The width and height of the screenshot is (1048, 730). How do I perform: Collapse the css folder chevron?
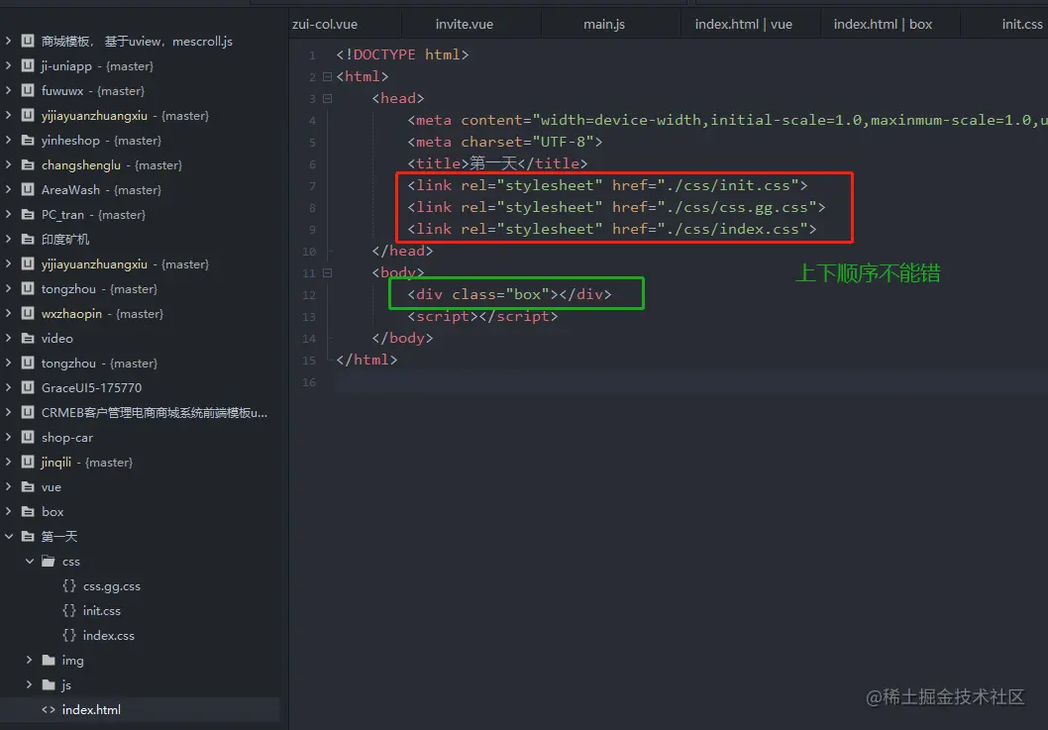click(x=30, y=561)
